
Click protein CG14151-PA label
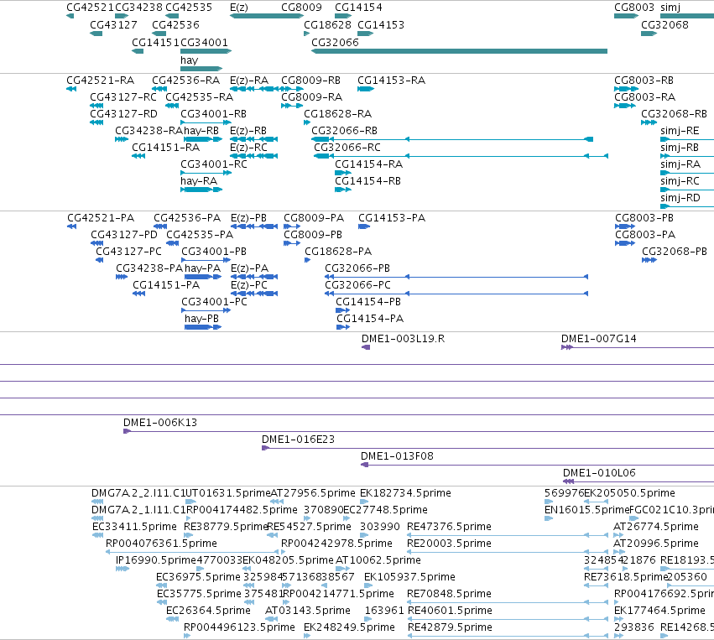pos(166,285)
